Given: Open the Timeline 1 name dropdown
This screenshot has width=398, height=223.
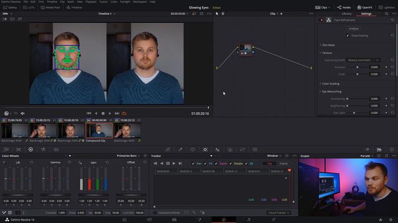Looking at the screenshot, I should tap(107, 14).
